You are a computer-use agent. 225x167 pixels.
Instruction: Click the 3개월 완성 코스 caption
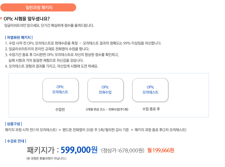107,110
